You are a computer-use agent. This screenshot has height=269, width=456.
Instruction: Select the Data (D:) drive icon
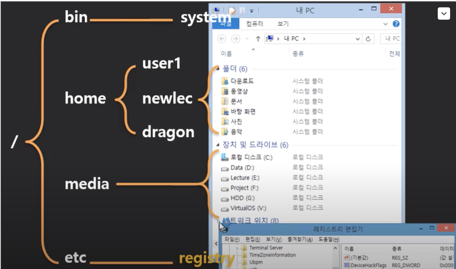click(225, 168)
